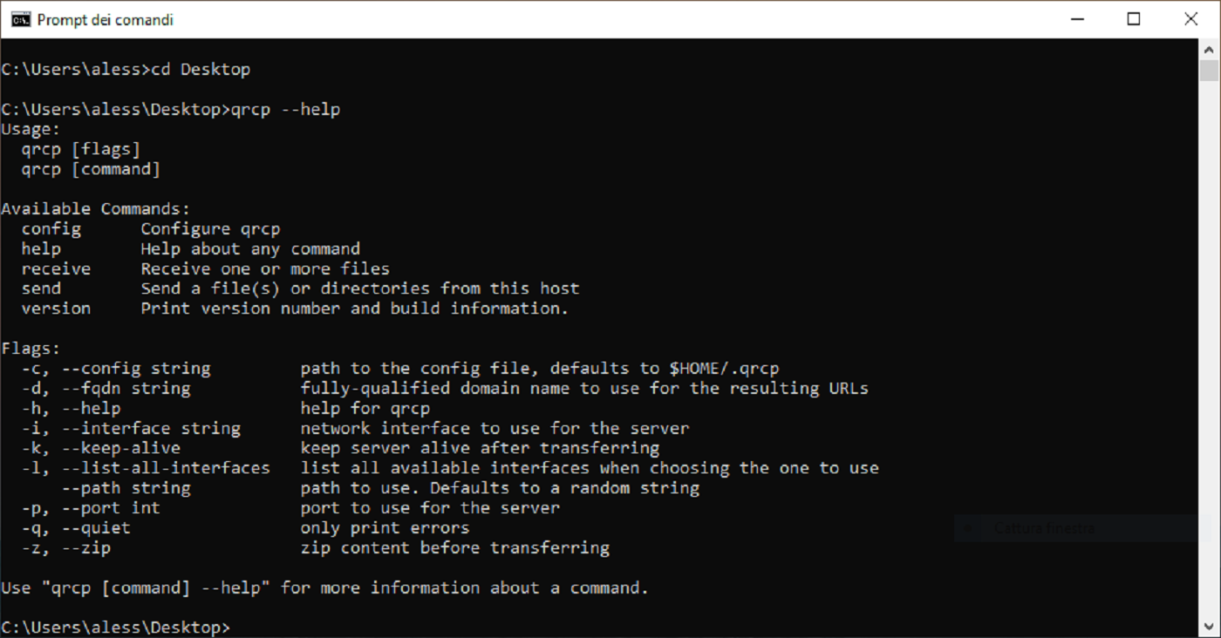Viewport: 1221px width, 638px height.
Task: Click the scrollbar down arrow
Action: (x=1208, y=628)
